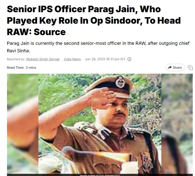Click the subheading mentioning Ravi Sinha

pyautogui.click(x=98, y=47)
